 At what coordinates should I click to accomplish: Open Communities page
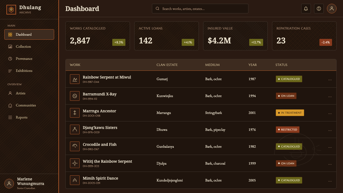[29, 105]
